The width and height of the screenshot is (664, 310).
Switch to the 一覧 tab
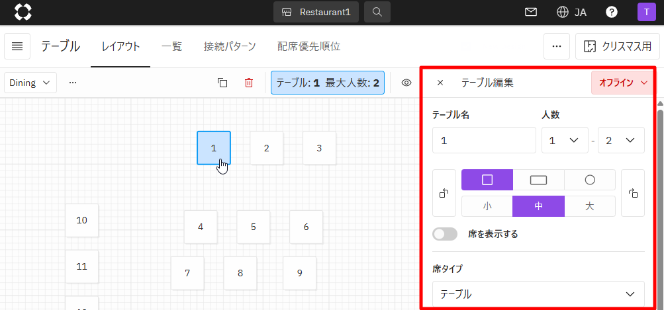[171, 46]
